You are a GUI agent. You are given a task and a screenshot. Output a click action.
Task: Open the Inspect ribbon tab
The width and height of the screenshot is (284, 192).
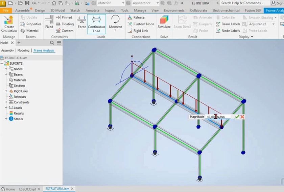[110, 10]
